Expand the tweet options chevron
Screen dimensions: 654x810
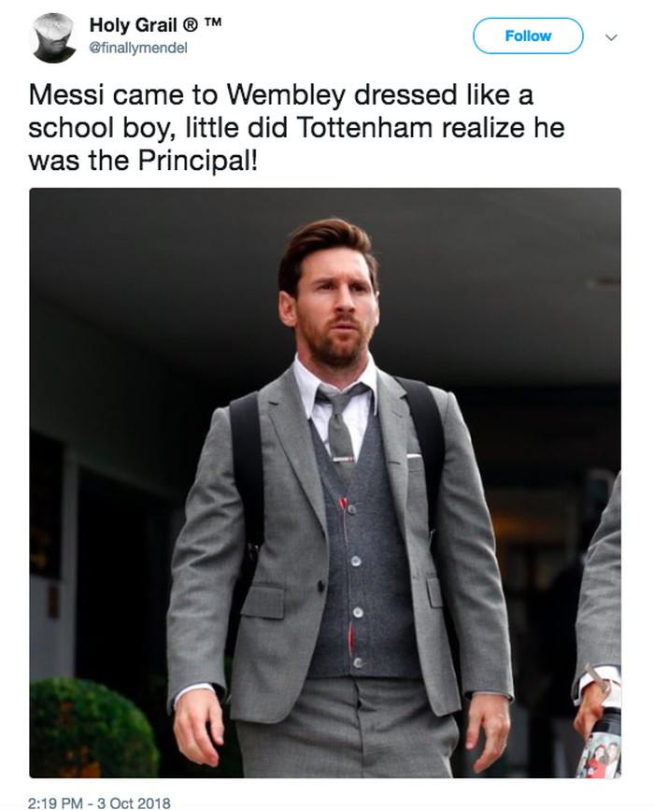(611, 37)
